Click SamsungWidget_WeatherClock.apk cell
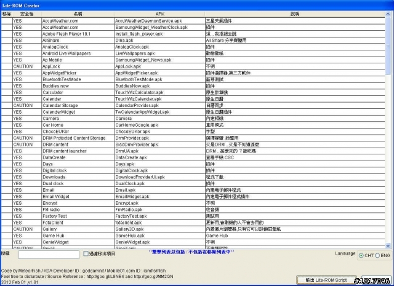Viewport: 394px width, 286px height. coord(159,27)
